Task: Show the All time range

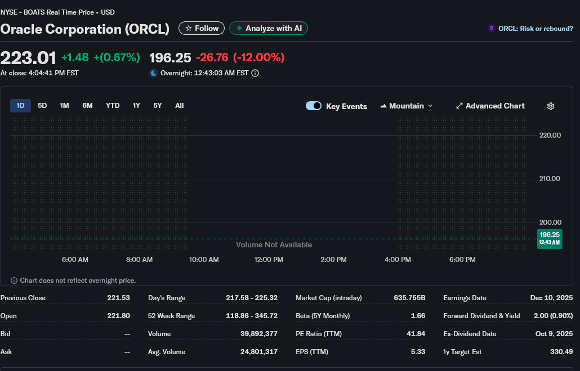Action: click(x=180, y=106)
